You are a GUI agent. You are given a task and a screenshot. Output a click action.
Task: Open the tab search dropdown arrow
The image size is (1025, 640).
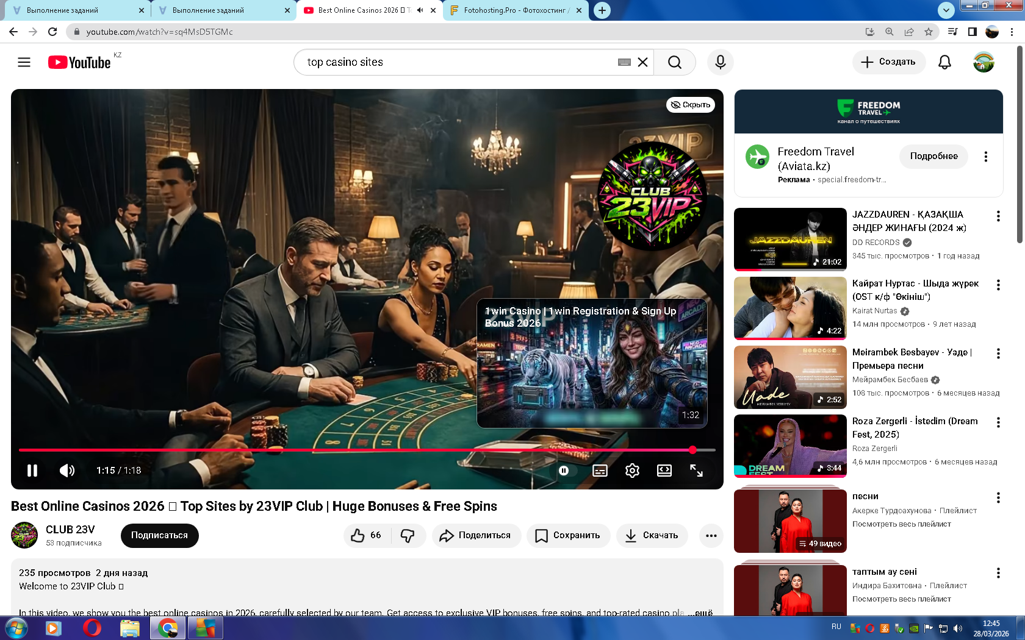(x=946, y=10)
